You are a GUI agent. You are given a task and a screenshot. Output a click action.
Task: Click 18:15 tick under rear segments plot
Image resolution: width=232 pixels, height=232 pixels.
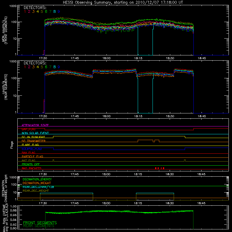[138, 116]
